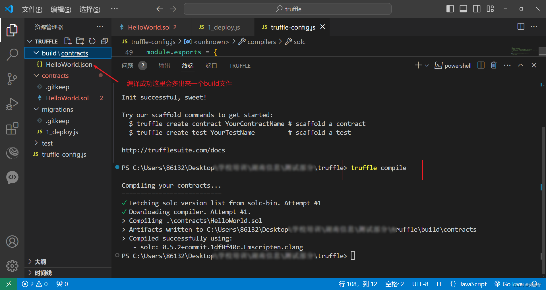Open HelloWorld.sol in explorer tree
The height and width of the screenshot is (290, 546).
[x=68, y=98]
